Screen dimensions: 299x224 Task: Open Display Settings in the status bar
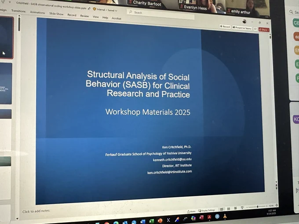(x=207, y=210)
